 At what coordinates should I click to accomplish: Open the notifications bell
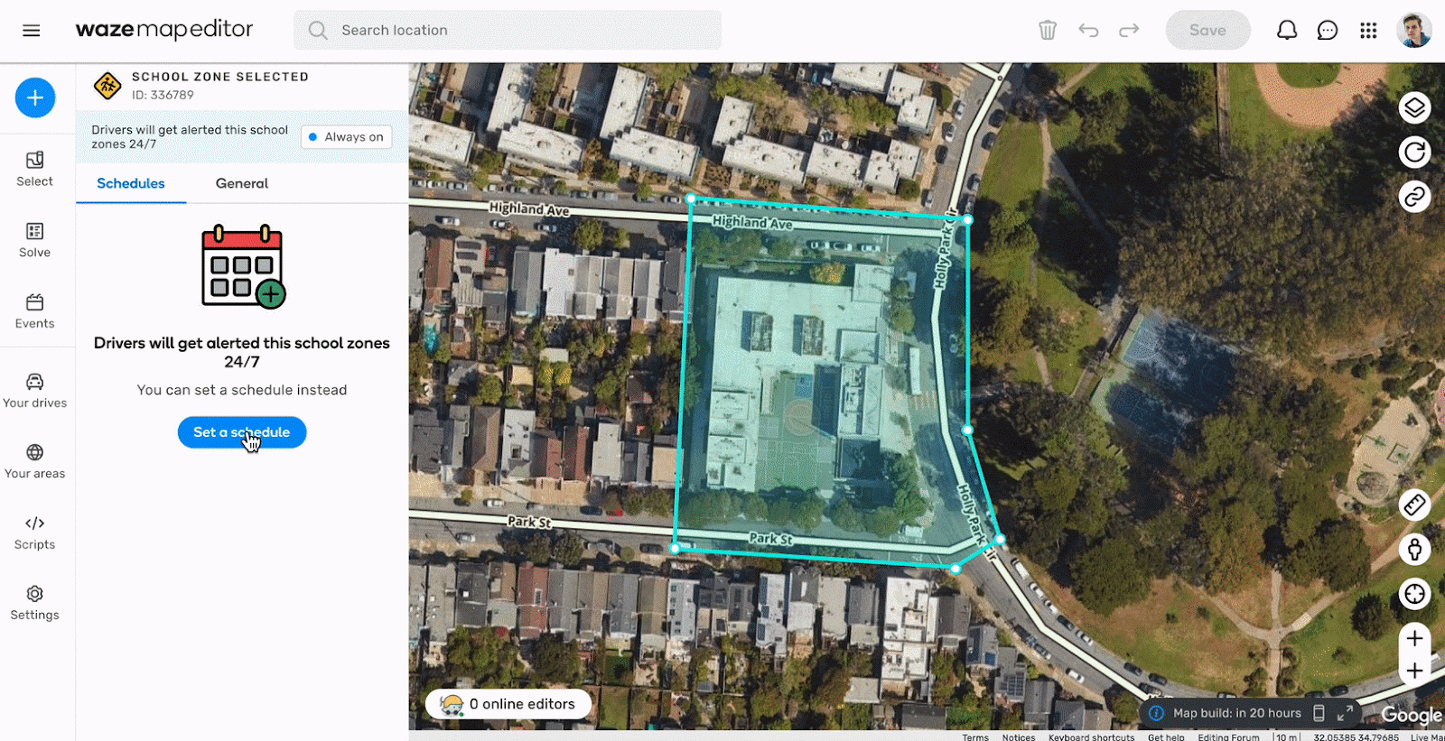tap(1286, 31)
